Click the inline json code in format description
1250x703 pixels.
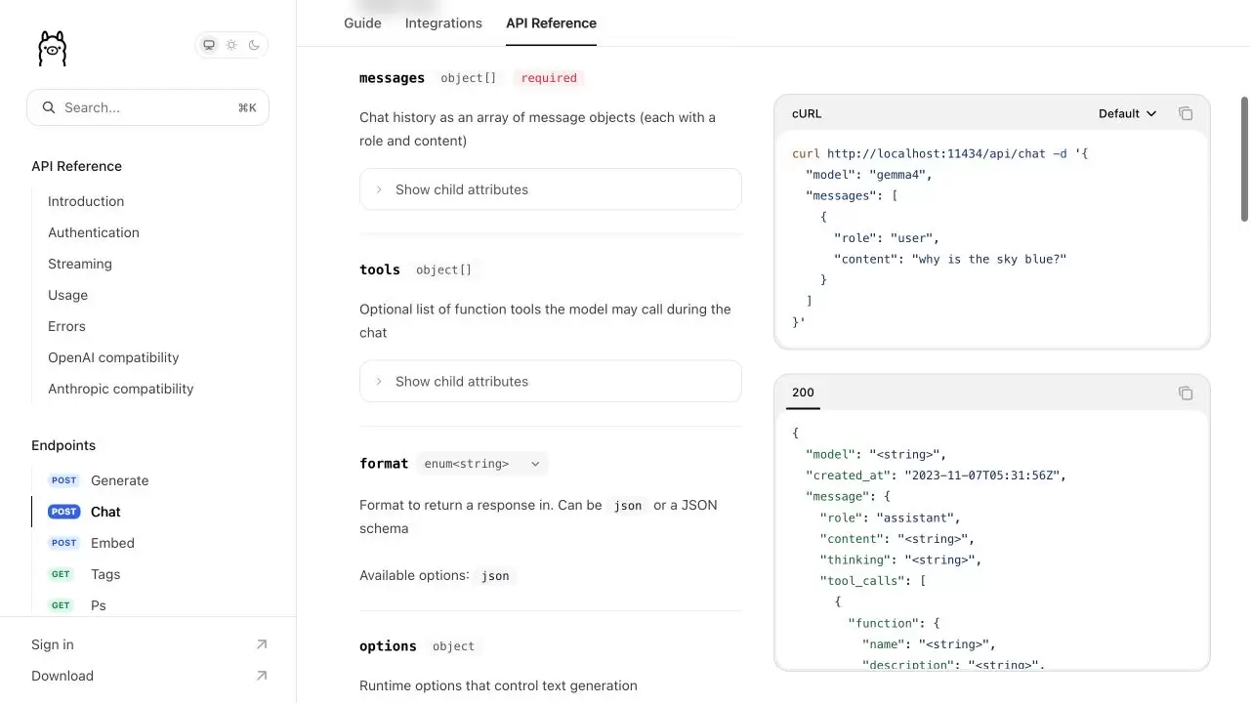pyautogui.click(x=628, y=506)
